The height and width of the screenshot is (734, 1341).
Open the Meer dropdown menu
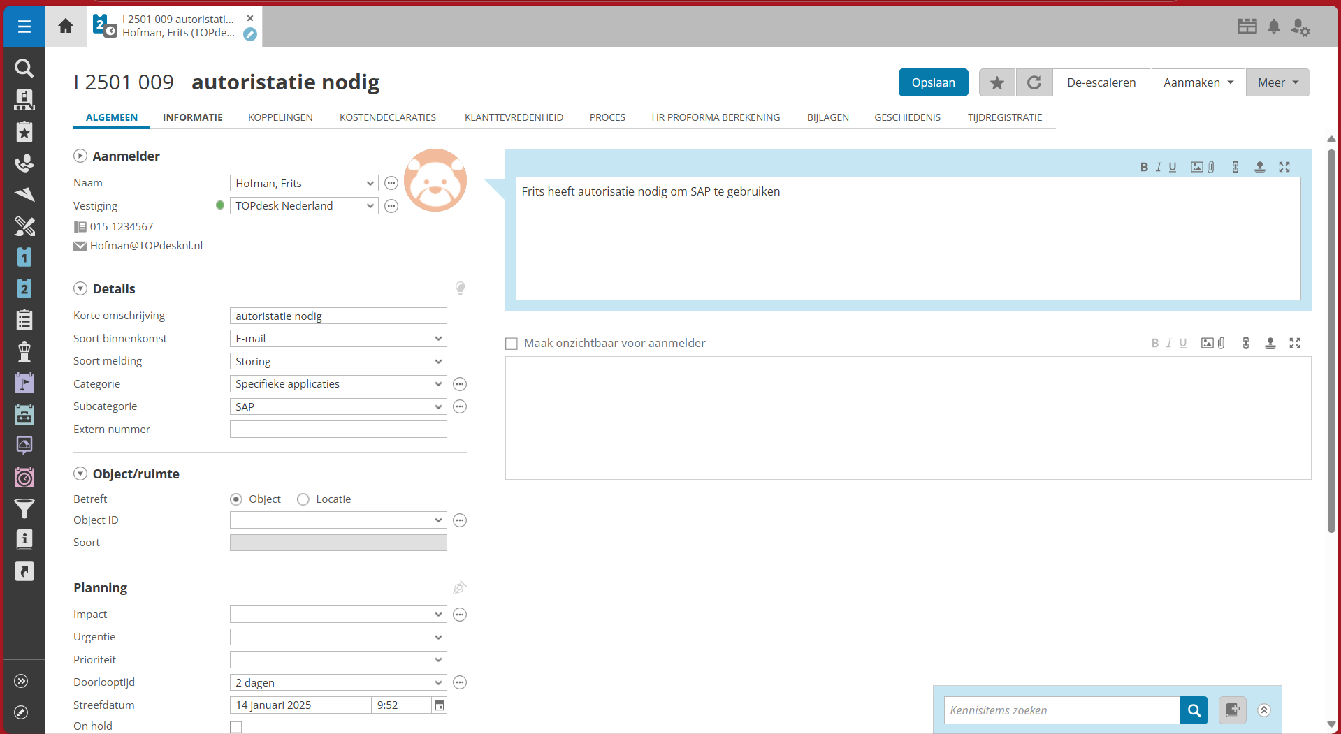[1277, 83]
